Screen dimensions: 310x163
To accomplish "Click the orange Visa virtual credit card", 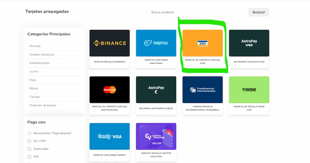I will (202, 43).
